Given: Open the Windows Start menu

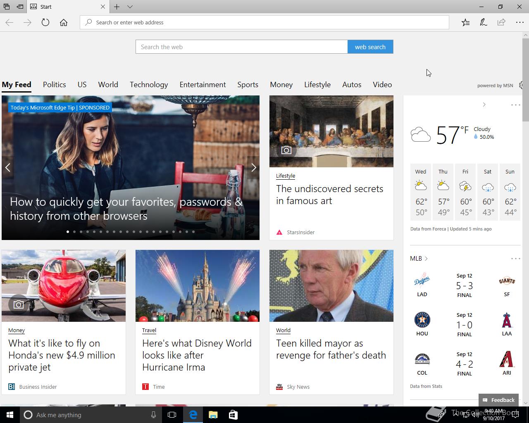Looking at the screenshot, I should coord(10,415).
